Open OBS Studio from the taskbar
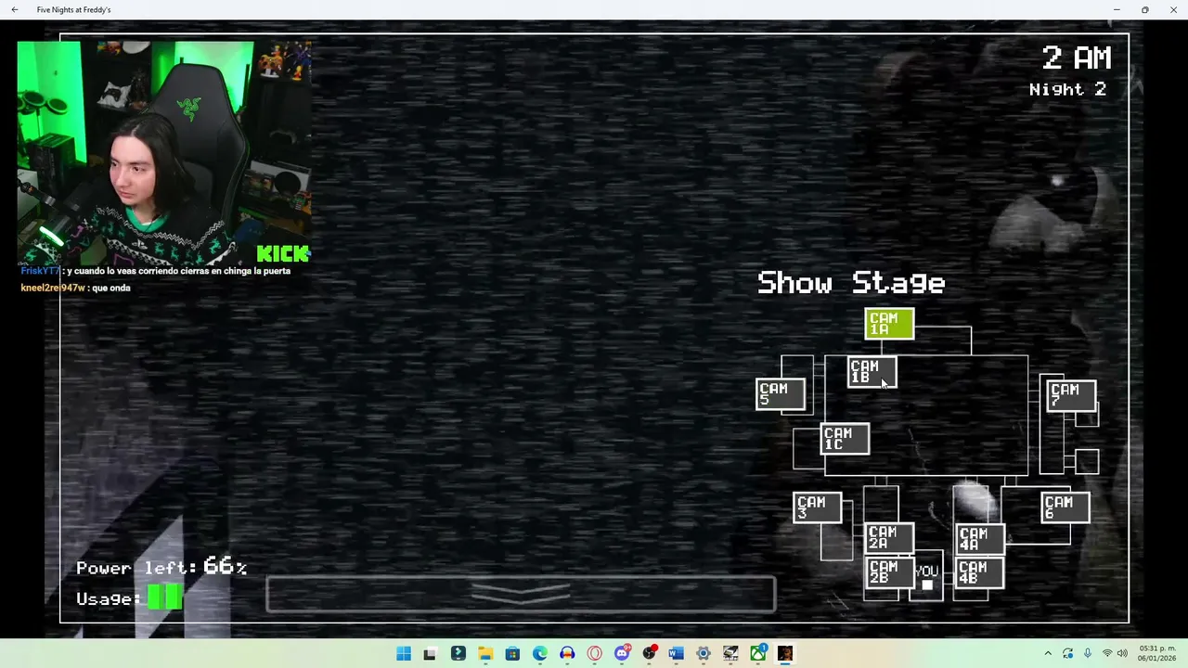Screen dimensions: 1188x668 649,654
